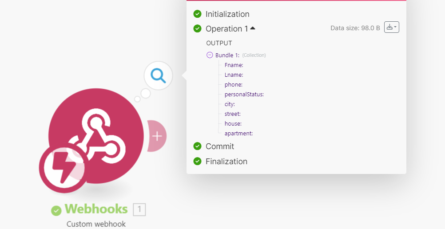Screen dimensions: 445x229
Task: Click the Commit step
Action: click(x=220, y=146)
